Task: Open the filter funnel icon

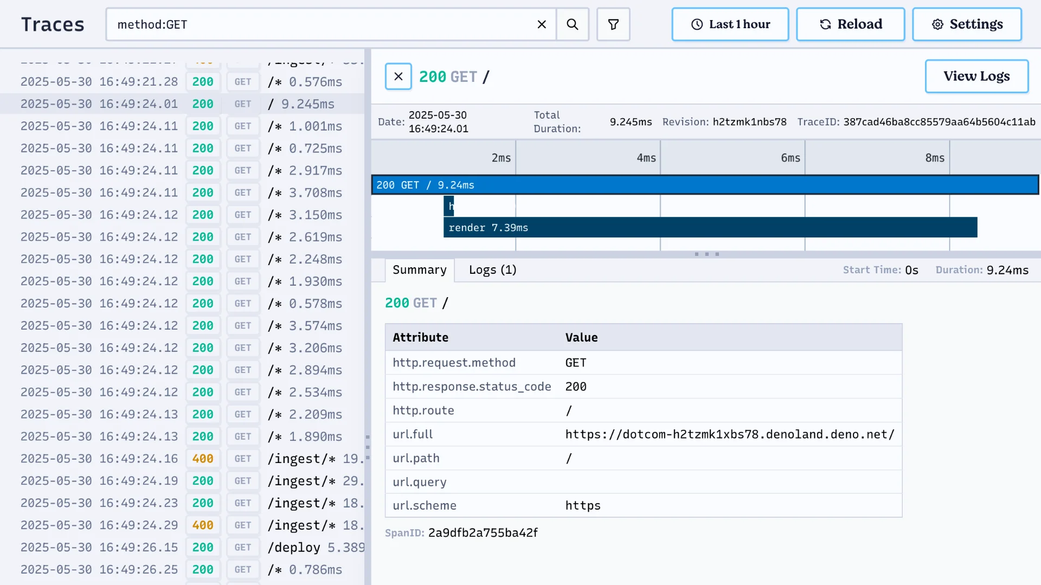Action: point(613,24)
